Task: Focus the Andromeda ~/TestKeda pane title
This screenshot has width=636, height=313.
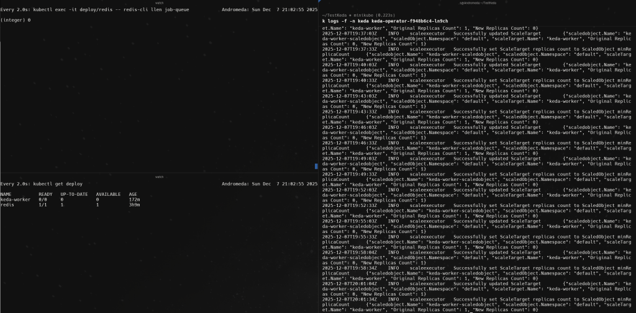Action: pos(476,4)
